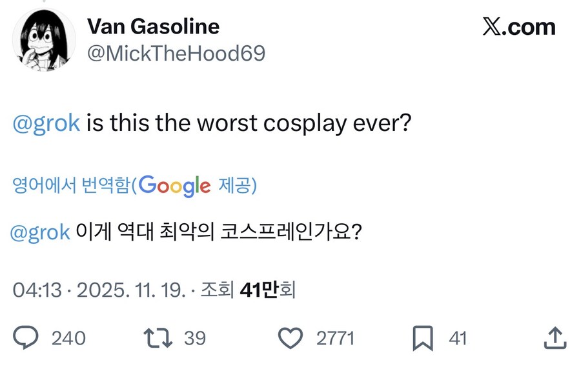581x369 pixels.
Task: Click the '조회 41만회' view count
Action: tap(248, 290)
